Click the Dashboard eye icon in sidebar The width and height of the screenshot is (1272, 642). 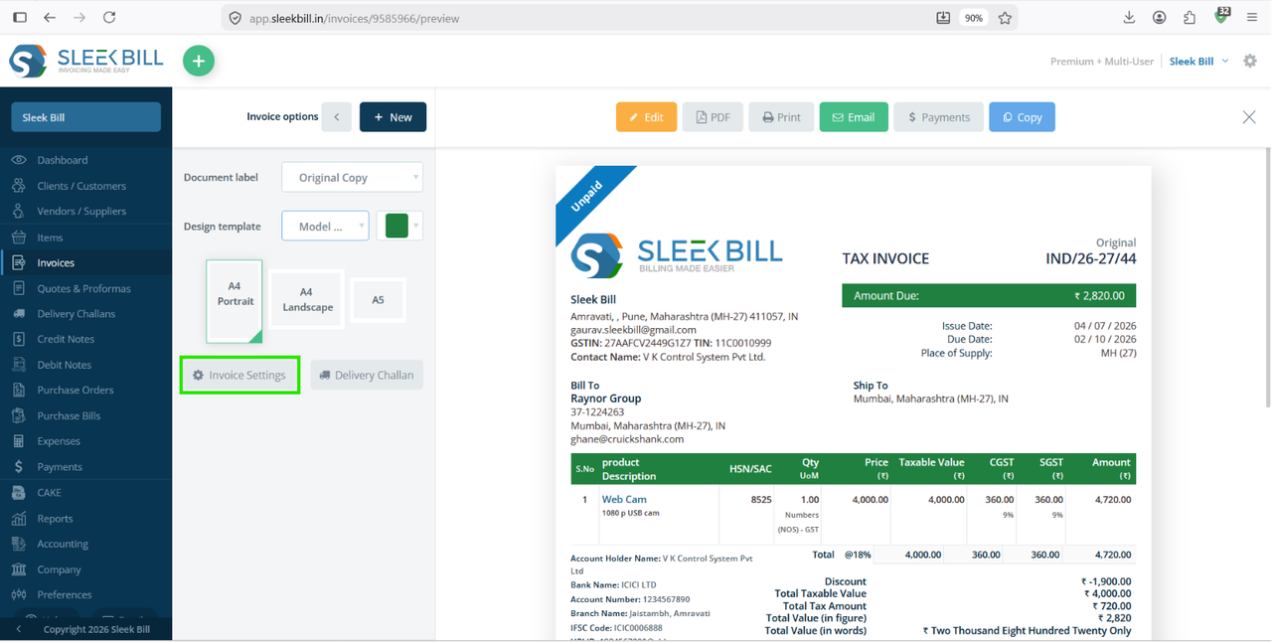(x=19, y=160)
